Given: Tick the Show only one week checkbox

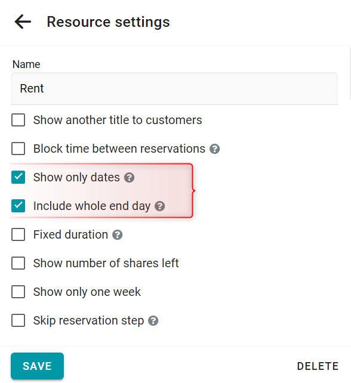Looking at the screenshot, I should 19,292.
